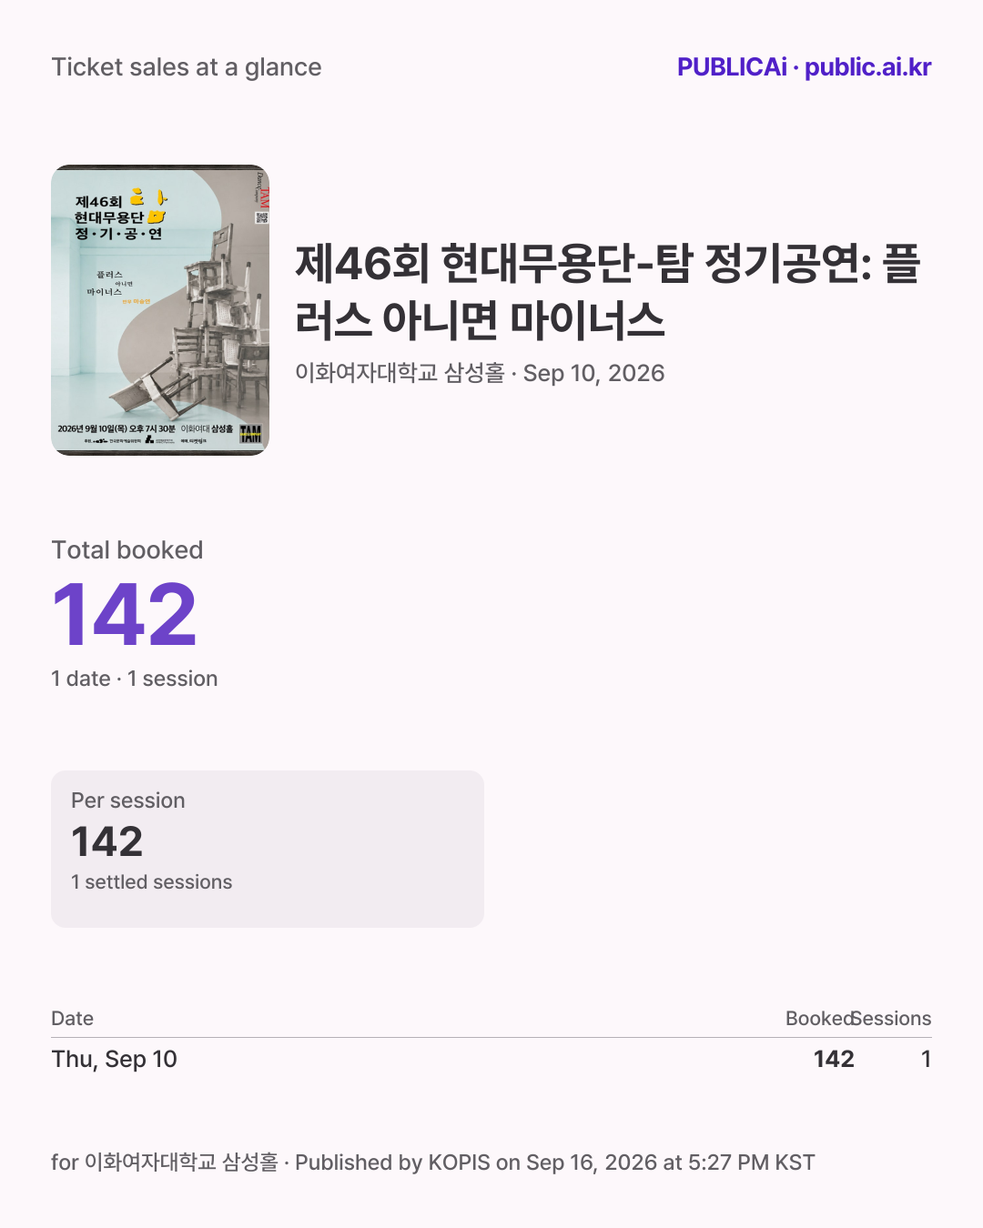Open the Per session summary card
The height and width of the screenshot is (1228, 983).
tap(268, 849)
